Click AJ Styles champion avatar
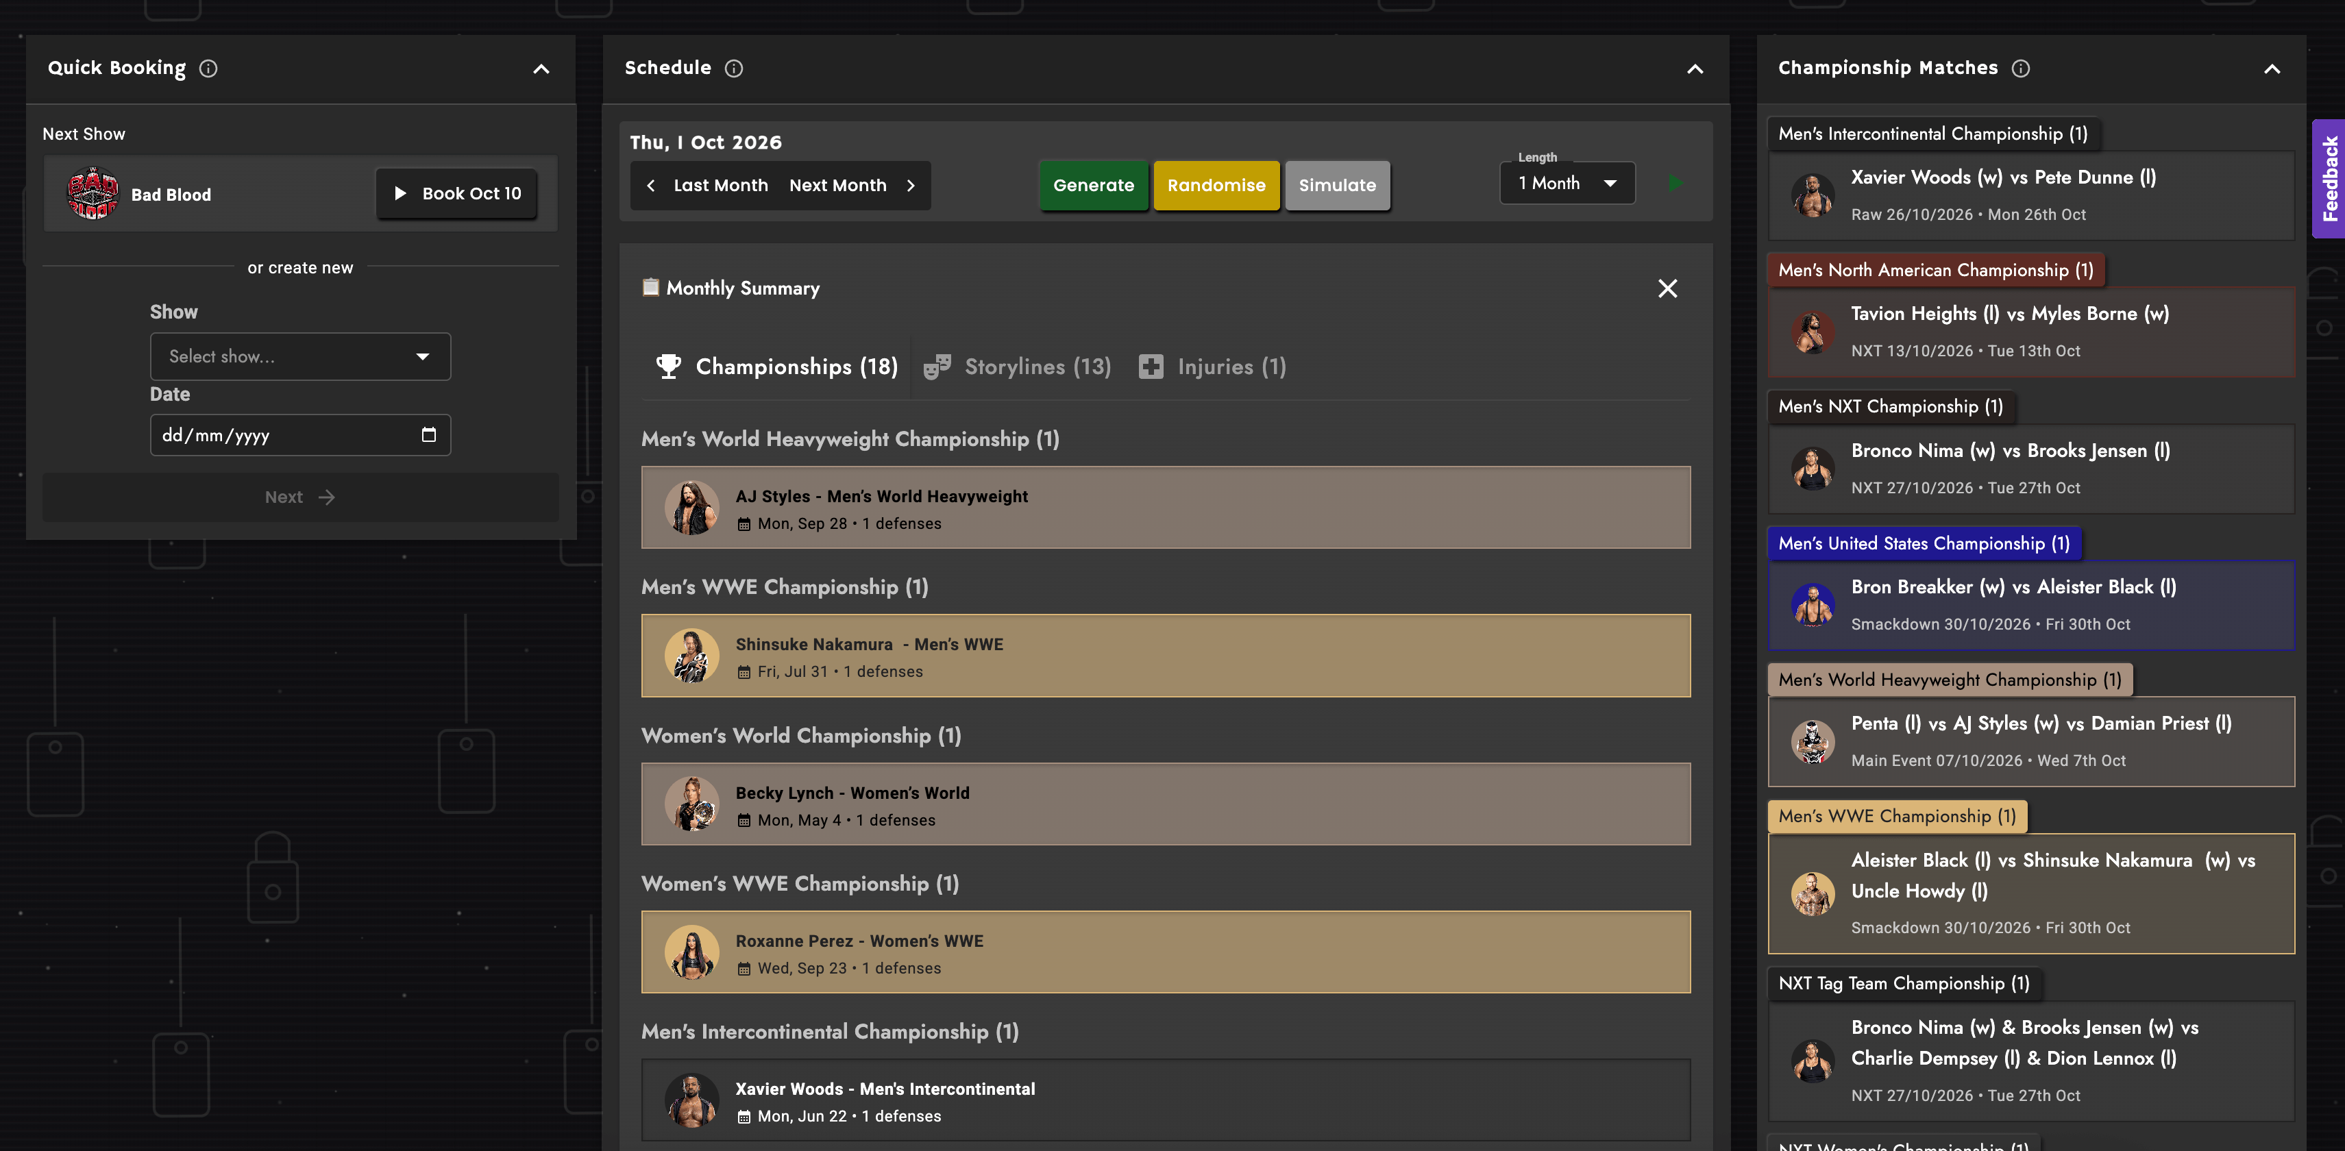Screen dimensions: 2345x1151 tap(692, 508)
